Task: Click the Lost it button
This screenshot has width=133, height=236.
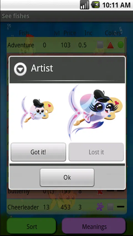Action: coord(96,152)
